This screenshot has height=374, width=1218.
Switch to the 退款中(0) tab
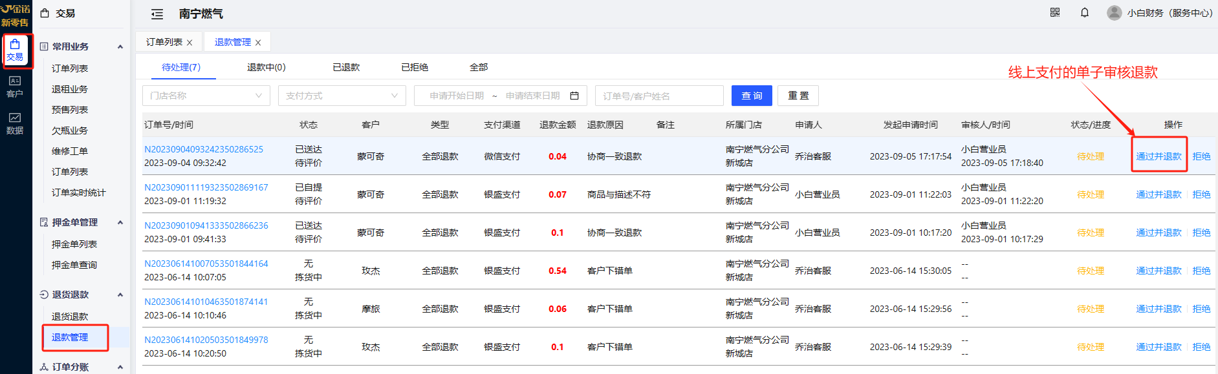point(266,67)
